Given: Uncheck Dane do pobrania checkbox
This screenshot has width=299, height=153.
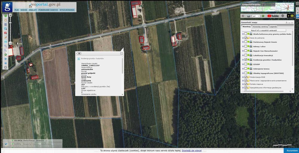Looking at the screenshot, I should (x=246, y=38).
